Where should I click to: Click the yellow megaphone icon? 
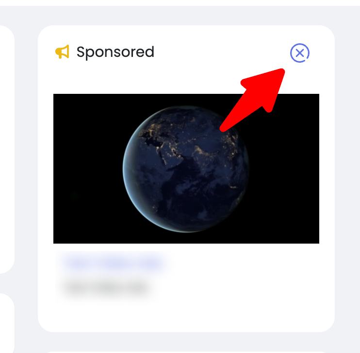[x=62, y=52]
